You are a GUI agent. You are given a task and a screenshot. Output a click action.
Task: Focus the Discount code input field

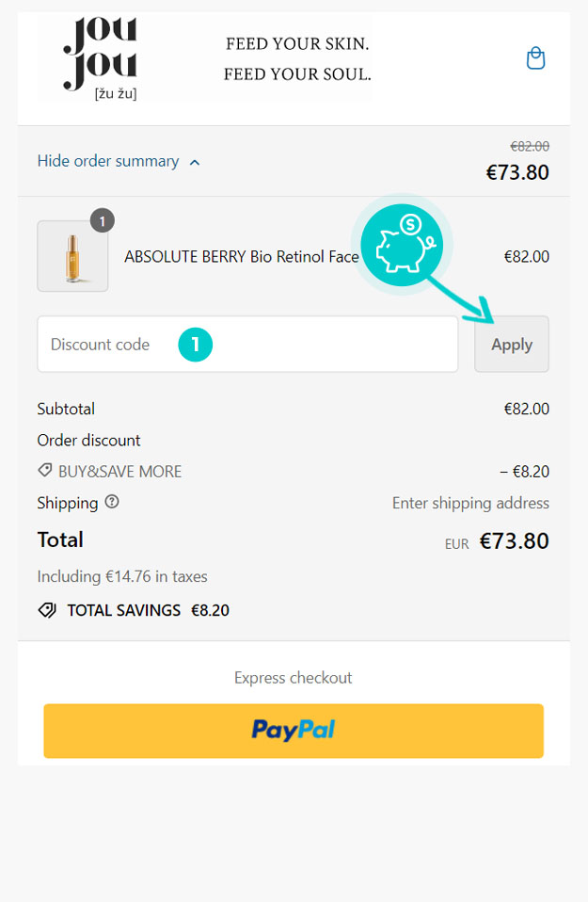(x=247, y=344)
